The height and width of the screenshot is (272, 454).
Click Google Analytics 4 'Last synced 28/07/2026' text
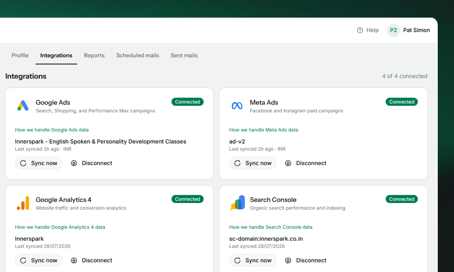(43, 246)
